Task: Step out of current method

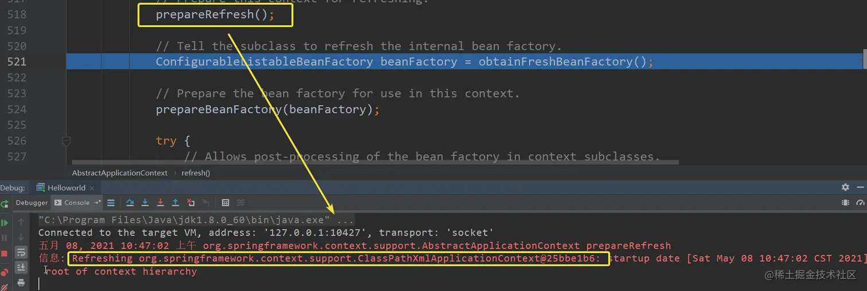Action: click(175, 202)
